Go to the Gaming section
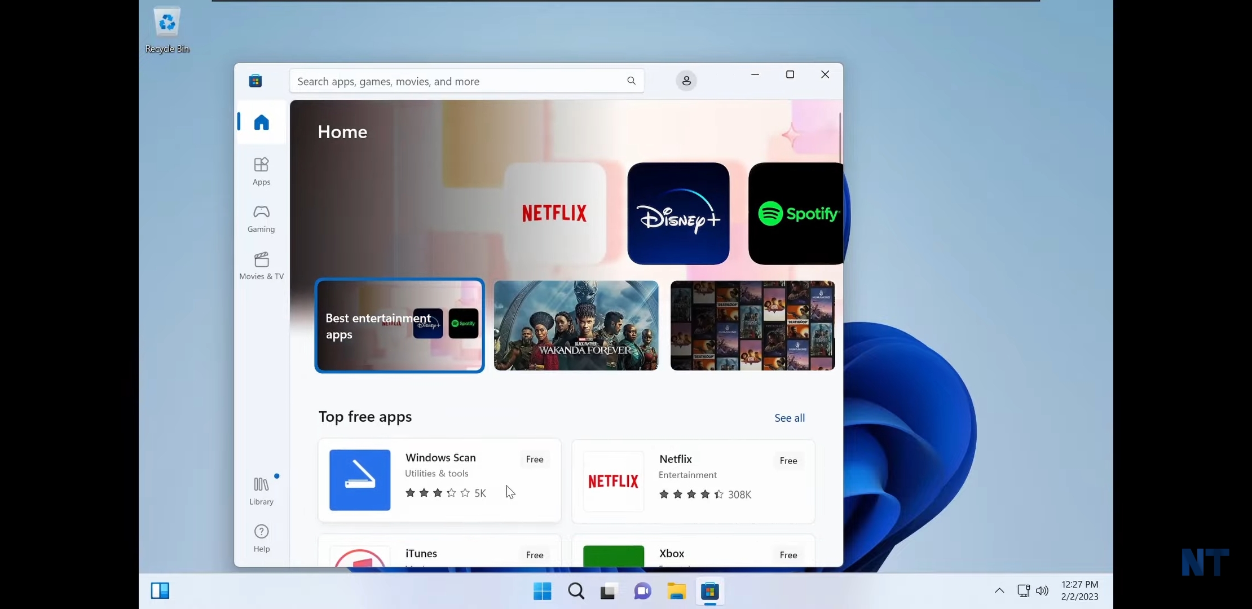The height and width of the screenshot is (609, 1252). (x=261, y=218)
